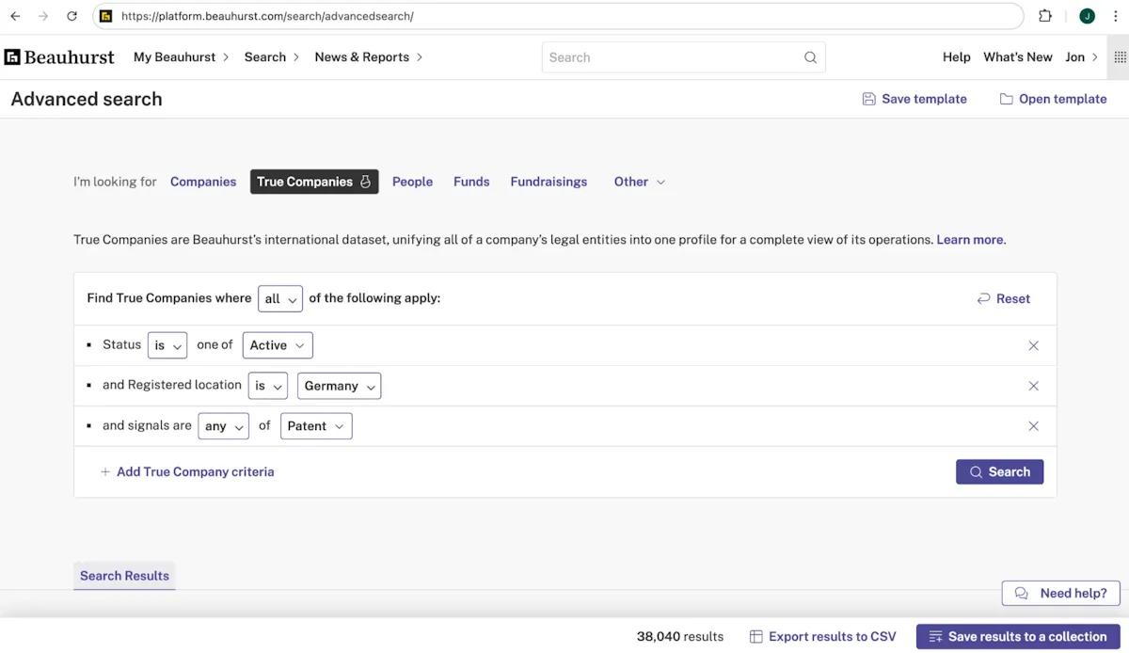The height and width of the screenshot is (653, 1129).
Task: Run the purple Search button
Action: coord(999,472)
